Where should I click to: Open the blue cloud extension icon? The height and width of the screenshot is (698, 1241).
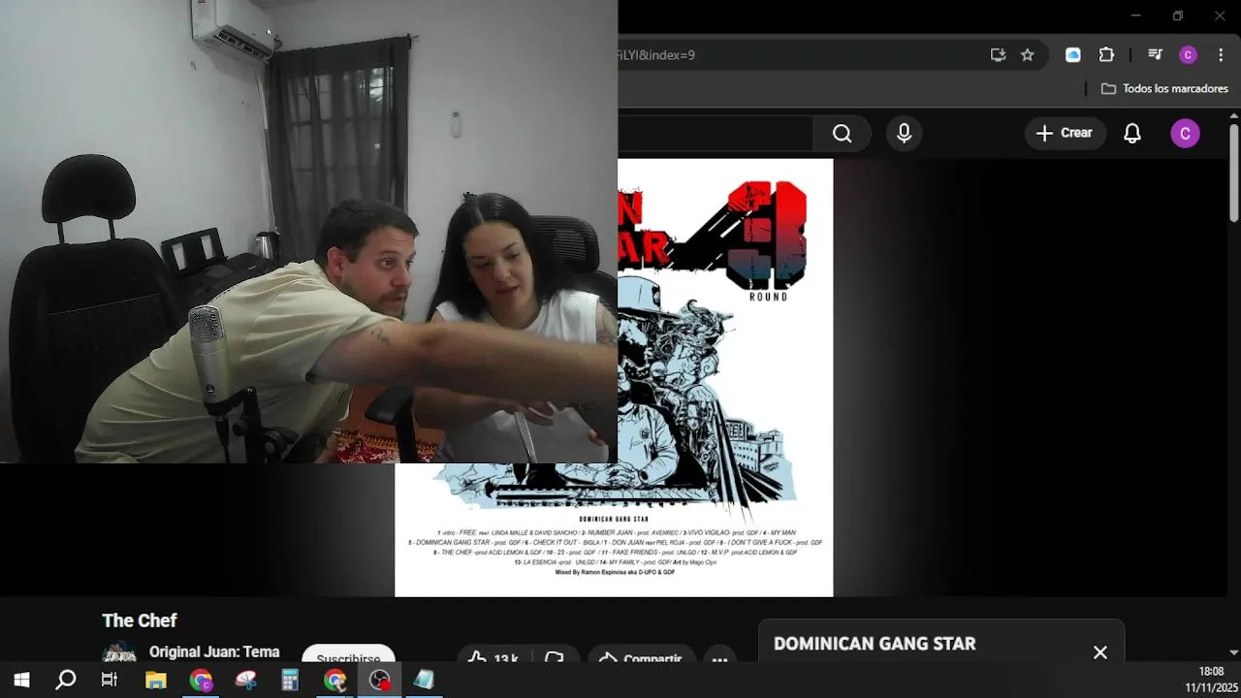click(x=1072, y=55)
